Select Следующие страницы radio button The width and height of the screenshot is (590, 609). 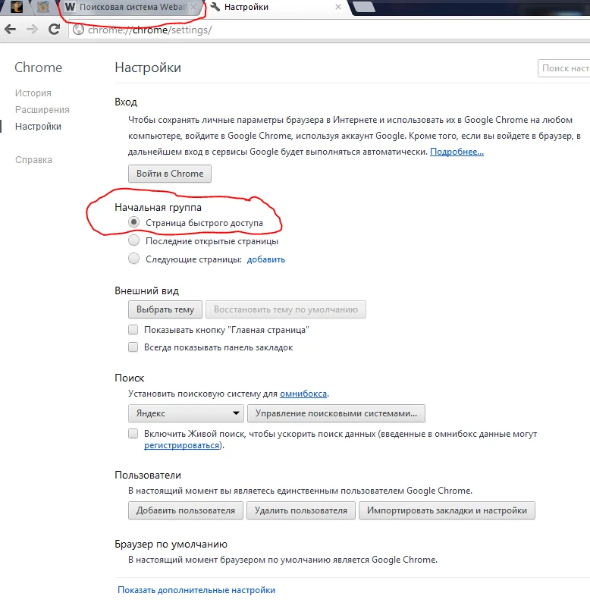(x=133, y=259)
